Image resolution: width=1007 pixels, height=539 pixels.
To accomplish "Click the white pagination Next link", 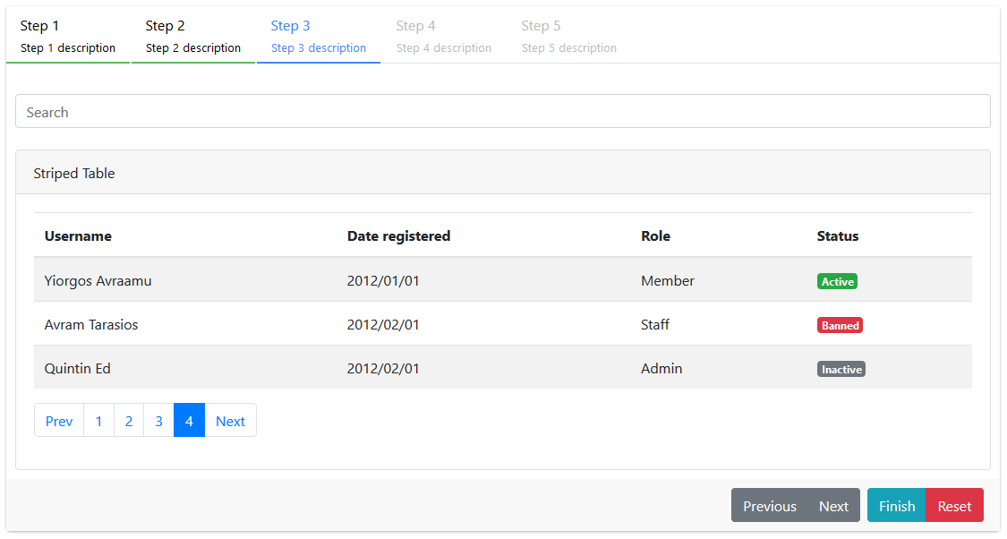I will pos(231,421).
